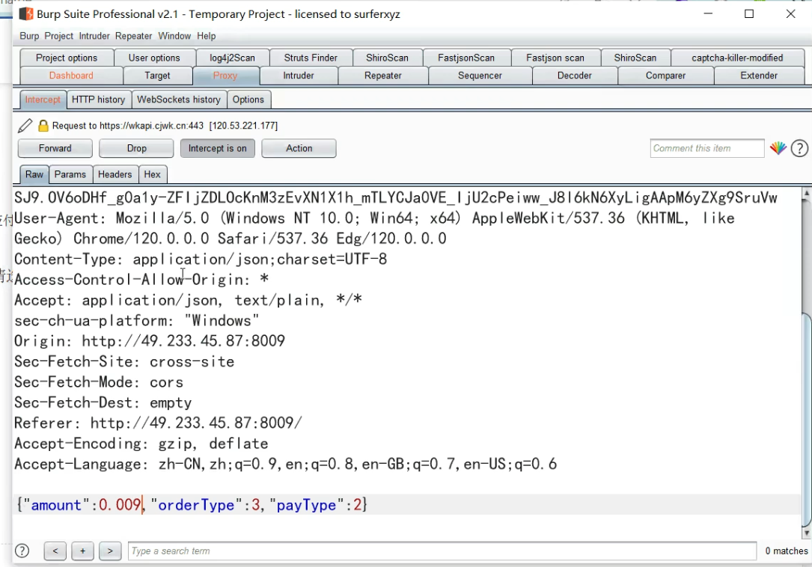Switch to the Sequencer tab
The image size is (812, 567).
480,76
